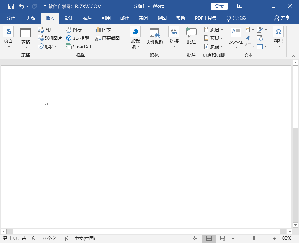Insert an online video
Screen dimensions: 299x243
[154, 37]
